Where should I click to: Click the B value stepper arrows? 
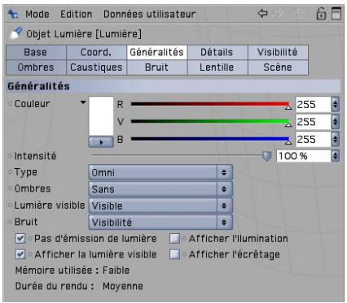pos(336,140)
